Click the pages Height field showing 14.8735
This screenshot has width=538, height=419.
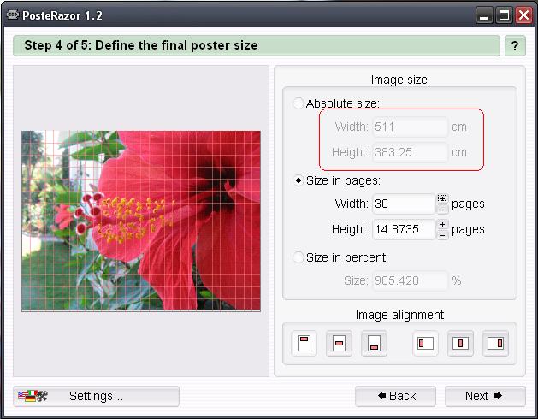pyautogui.click(x=404, y=229)
